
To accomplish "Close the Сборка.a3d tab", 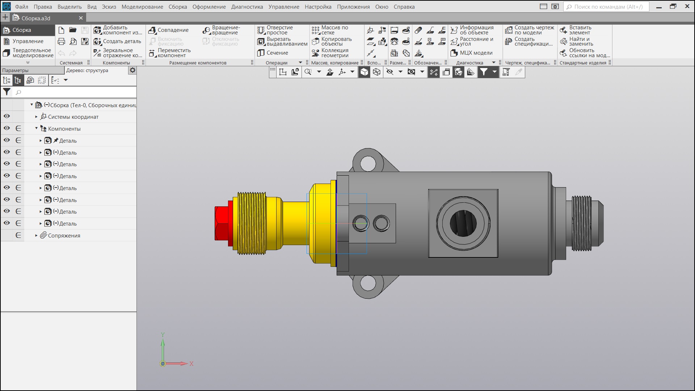I will (x=81, y=18).
